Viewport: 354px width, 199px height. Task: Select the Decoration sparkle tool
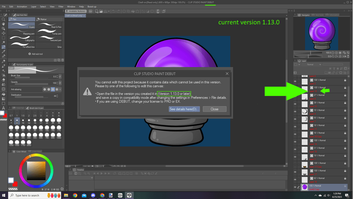(3, 71)
